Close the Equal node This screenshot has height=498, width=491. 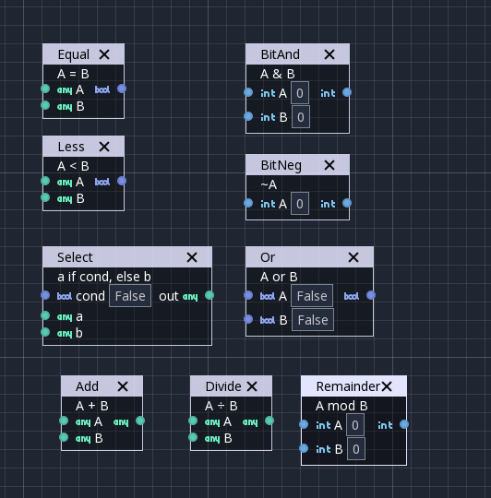tap(104, 54)
